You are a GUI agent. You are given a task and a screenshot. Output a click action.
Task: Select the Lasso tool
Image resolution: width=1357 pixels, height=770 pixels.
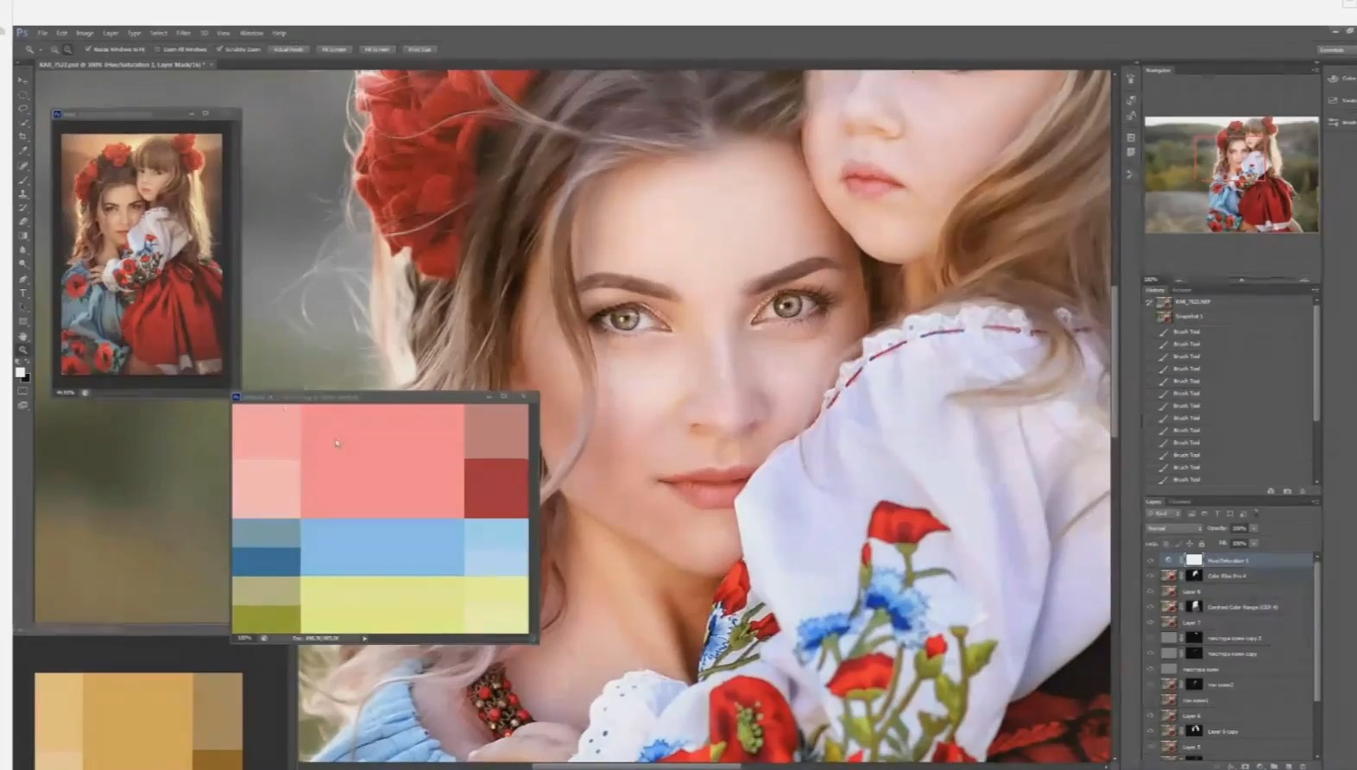coord(23,109)
